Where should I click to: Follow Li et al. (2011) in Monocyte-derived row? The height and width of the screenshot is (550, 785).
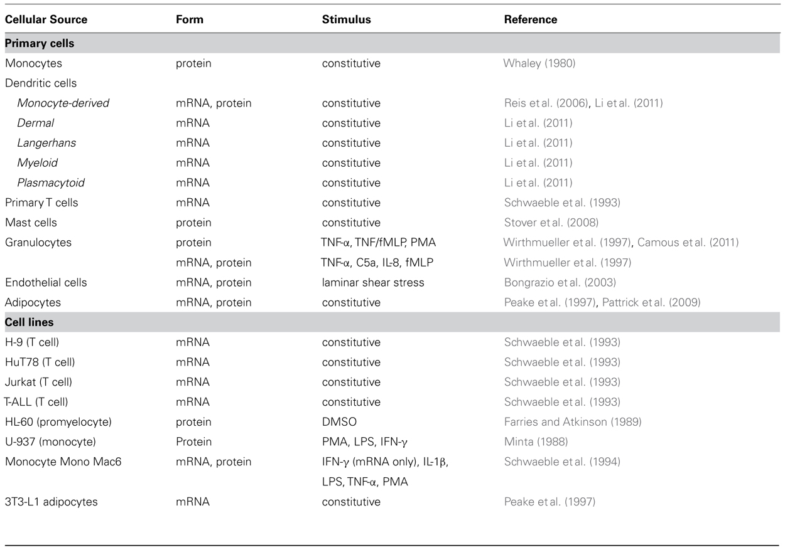point(627,103)
